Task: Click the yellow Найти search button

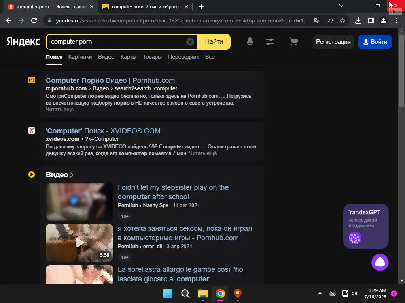Action: [214, 41]
